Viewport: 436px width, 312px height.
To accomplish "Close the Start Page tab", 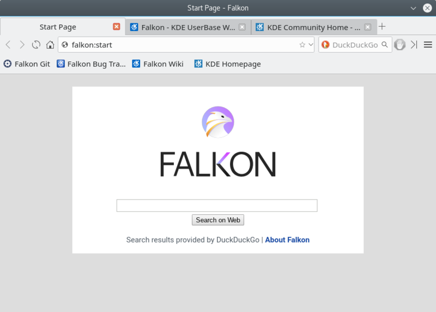I will click(117, 26).
